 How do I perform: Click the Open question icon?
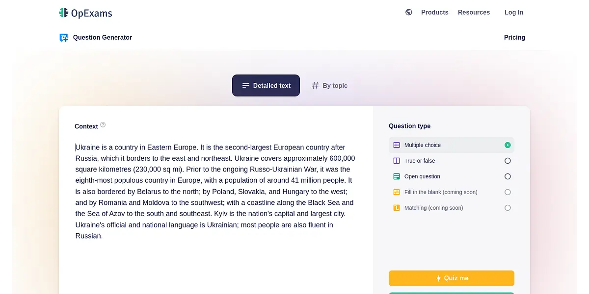(397, 176)
